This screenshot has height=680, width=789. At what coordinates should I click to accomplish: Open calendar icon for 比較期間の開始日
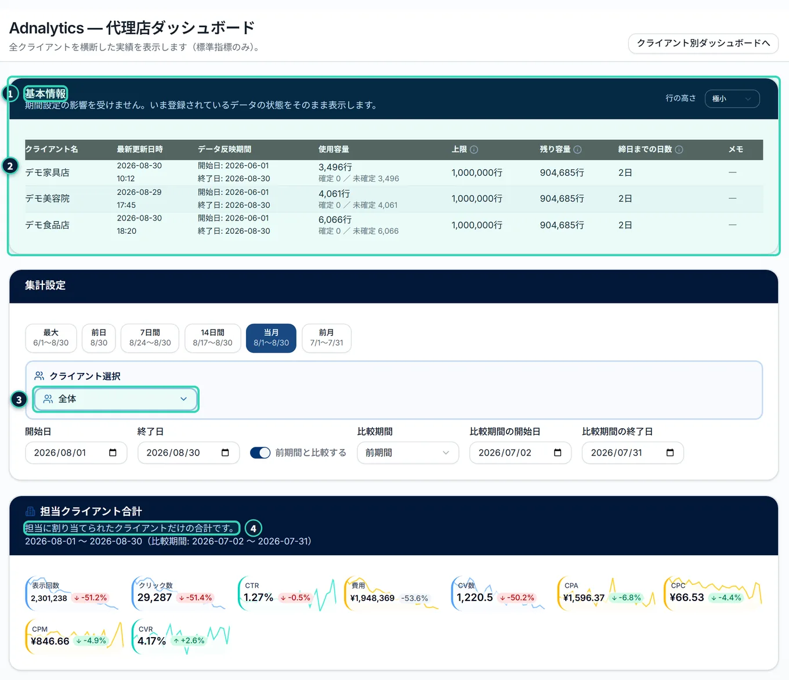tap(558, 453)
